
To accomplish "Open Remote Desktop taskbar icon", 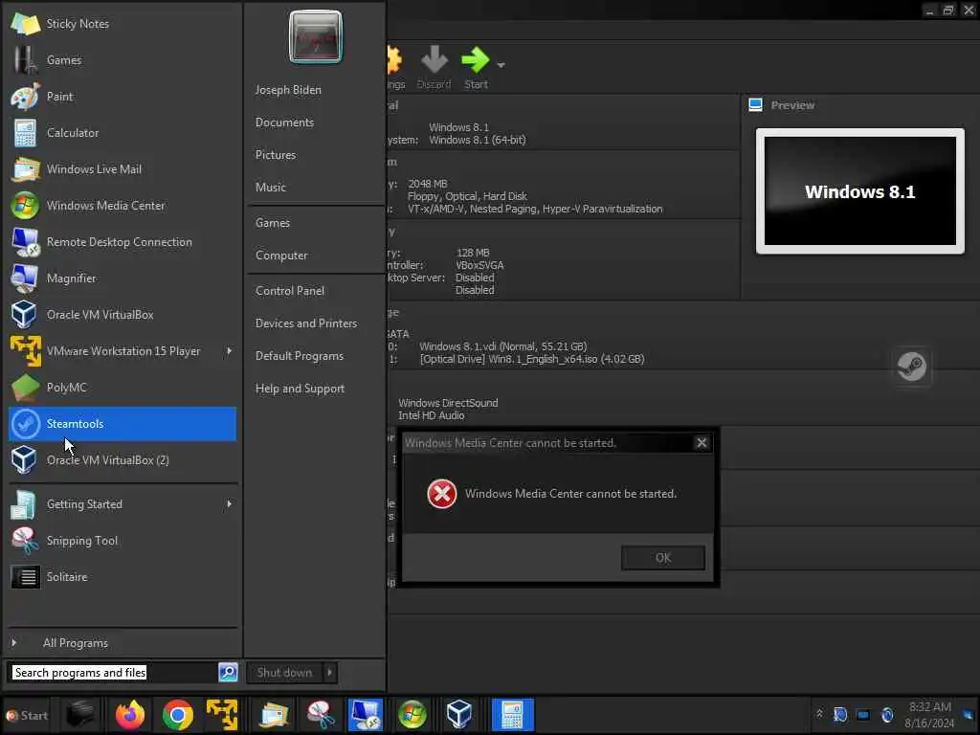I will point(366,714).
